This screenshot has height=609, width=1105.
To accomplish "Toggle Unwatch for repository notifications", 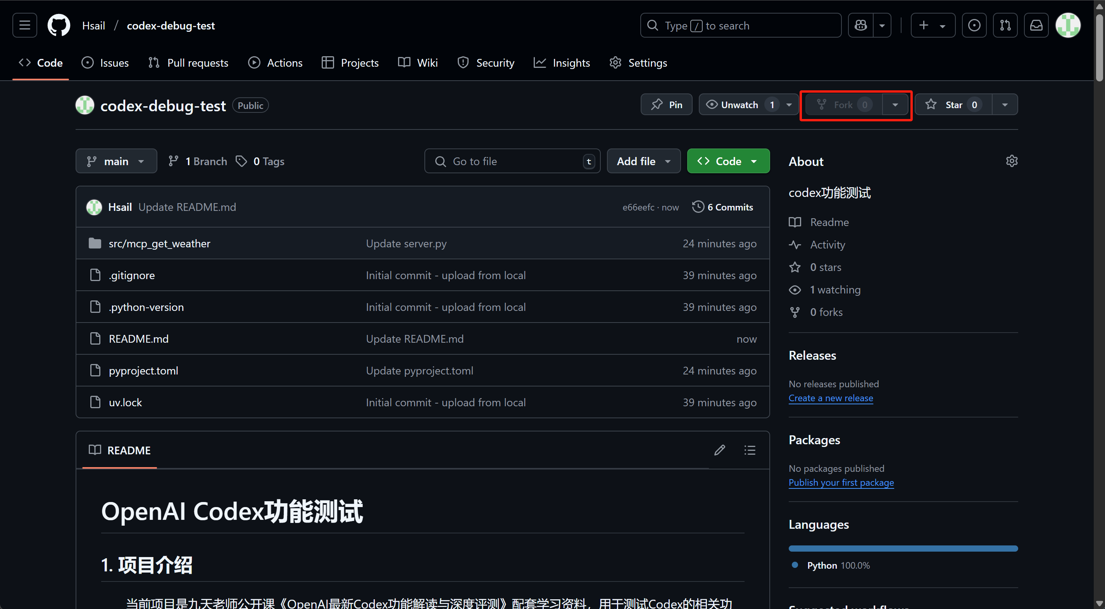I will tap(739, 105).
